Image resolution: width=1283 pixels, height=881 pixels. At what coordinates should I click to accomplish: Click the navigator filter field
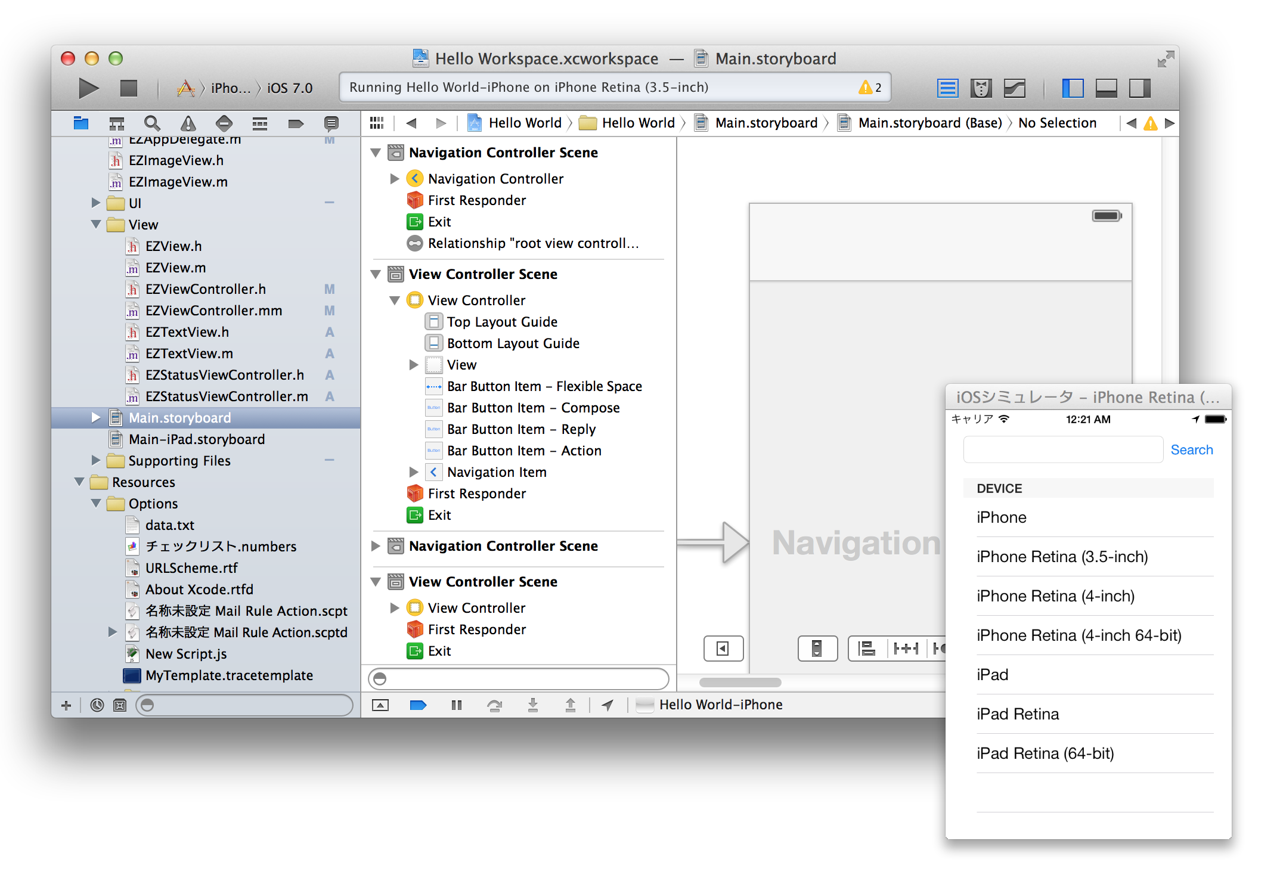coord(244,705)
